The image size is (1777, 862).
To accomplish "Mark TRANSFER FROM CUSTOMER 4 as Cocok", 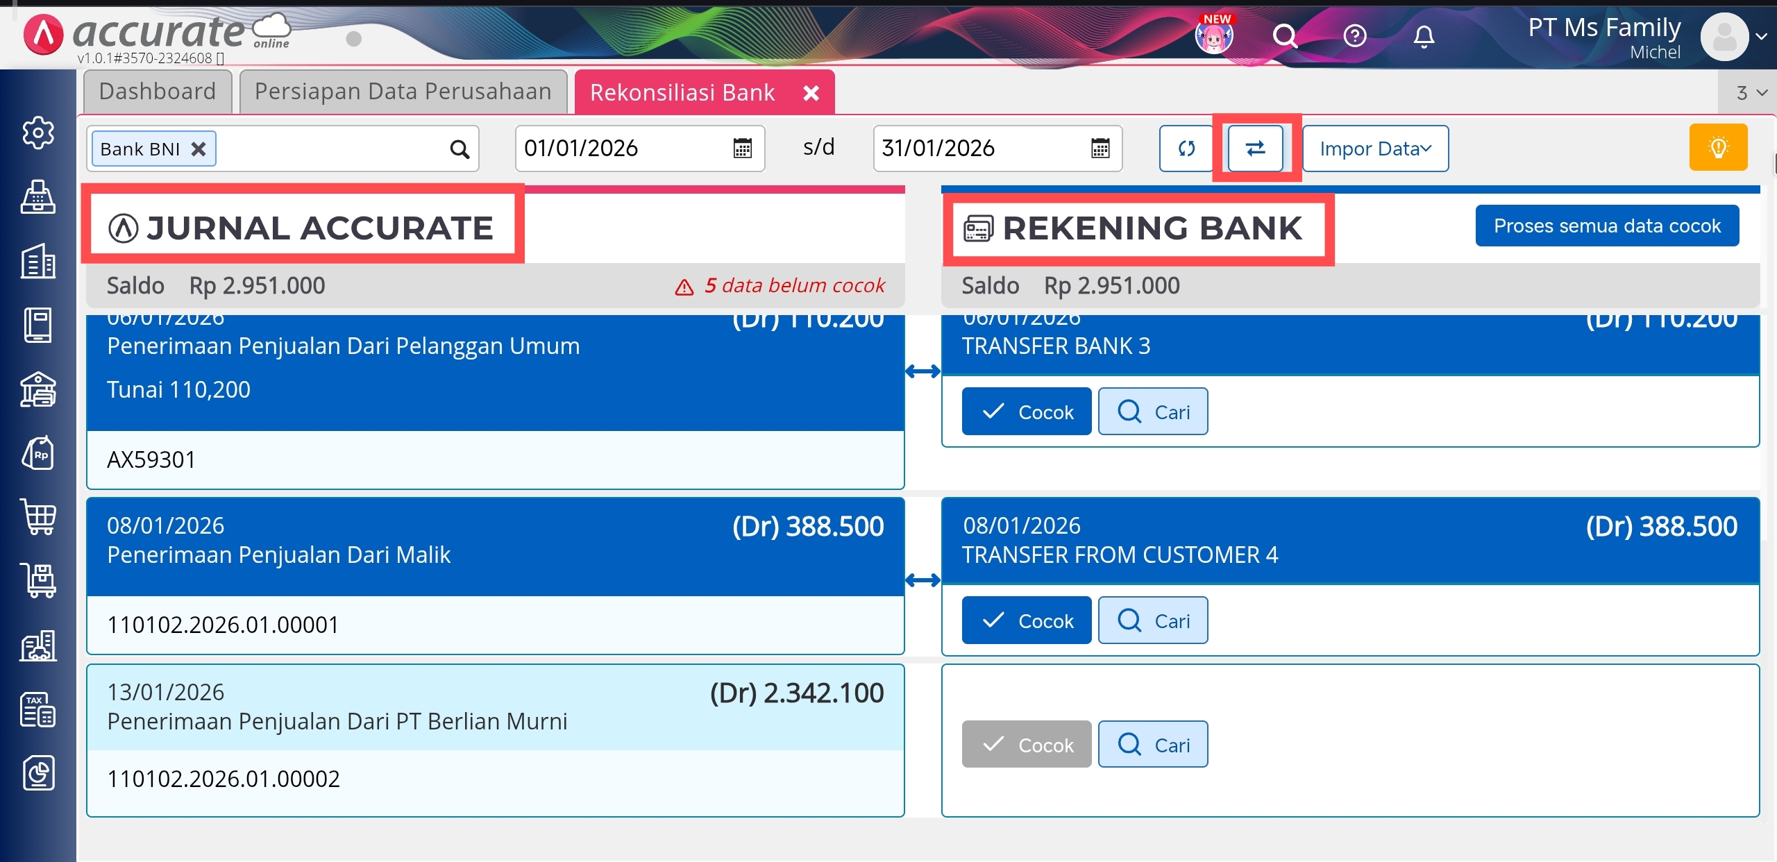I will 1026,620.
